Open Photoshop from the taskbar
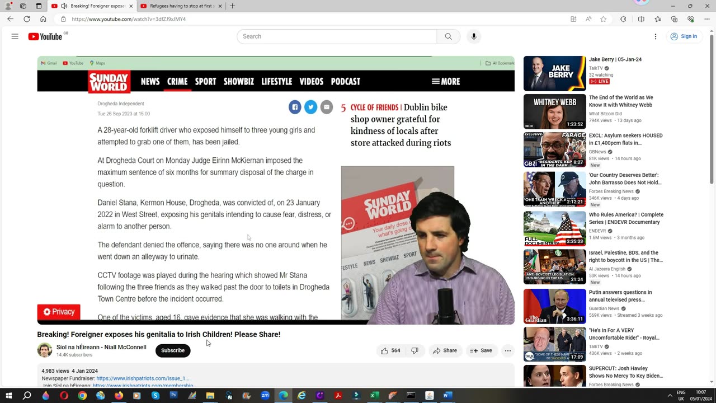This screenshot has width=716, height=403. click(173, 395)
